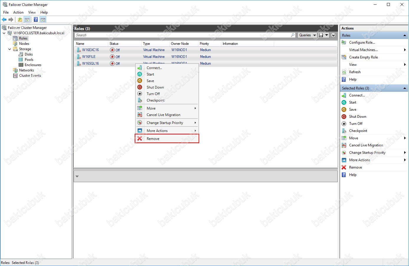Open the File menu

click(x=6, y=12)
